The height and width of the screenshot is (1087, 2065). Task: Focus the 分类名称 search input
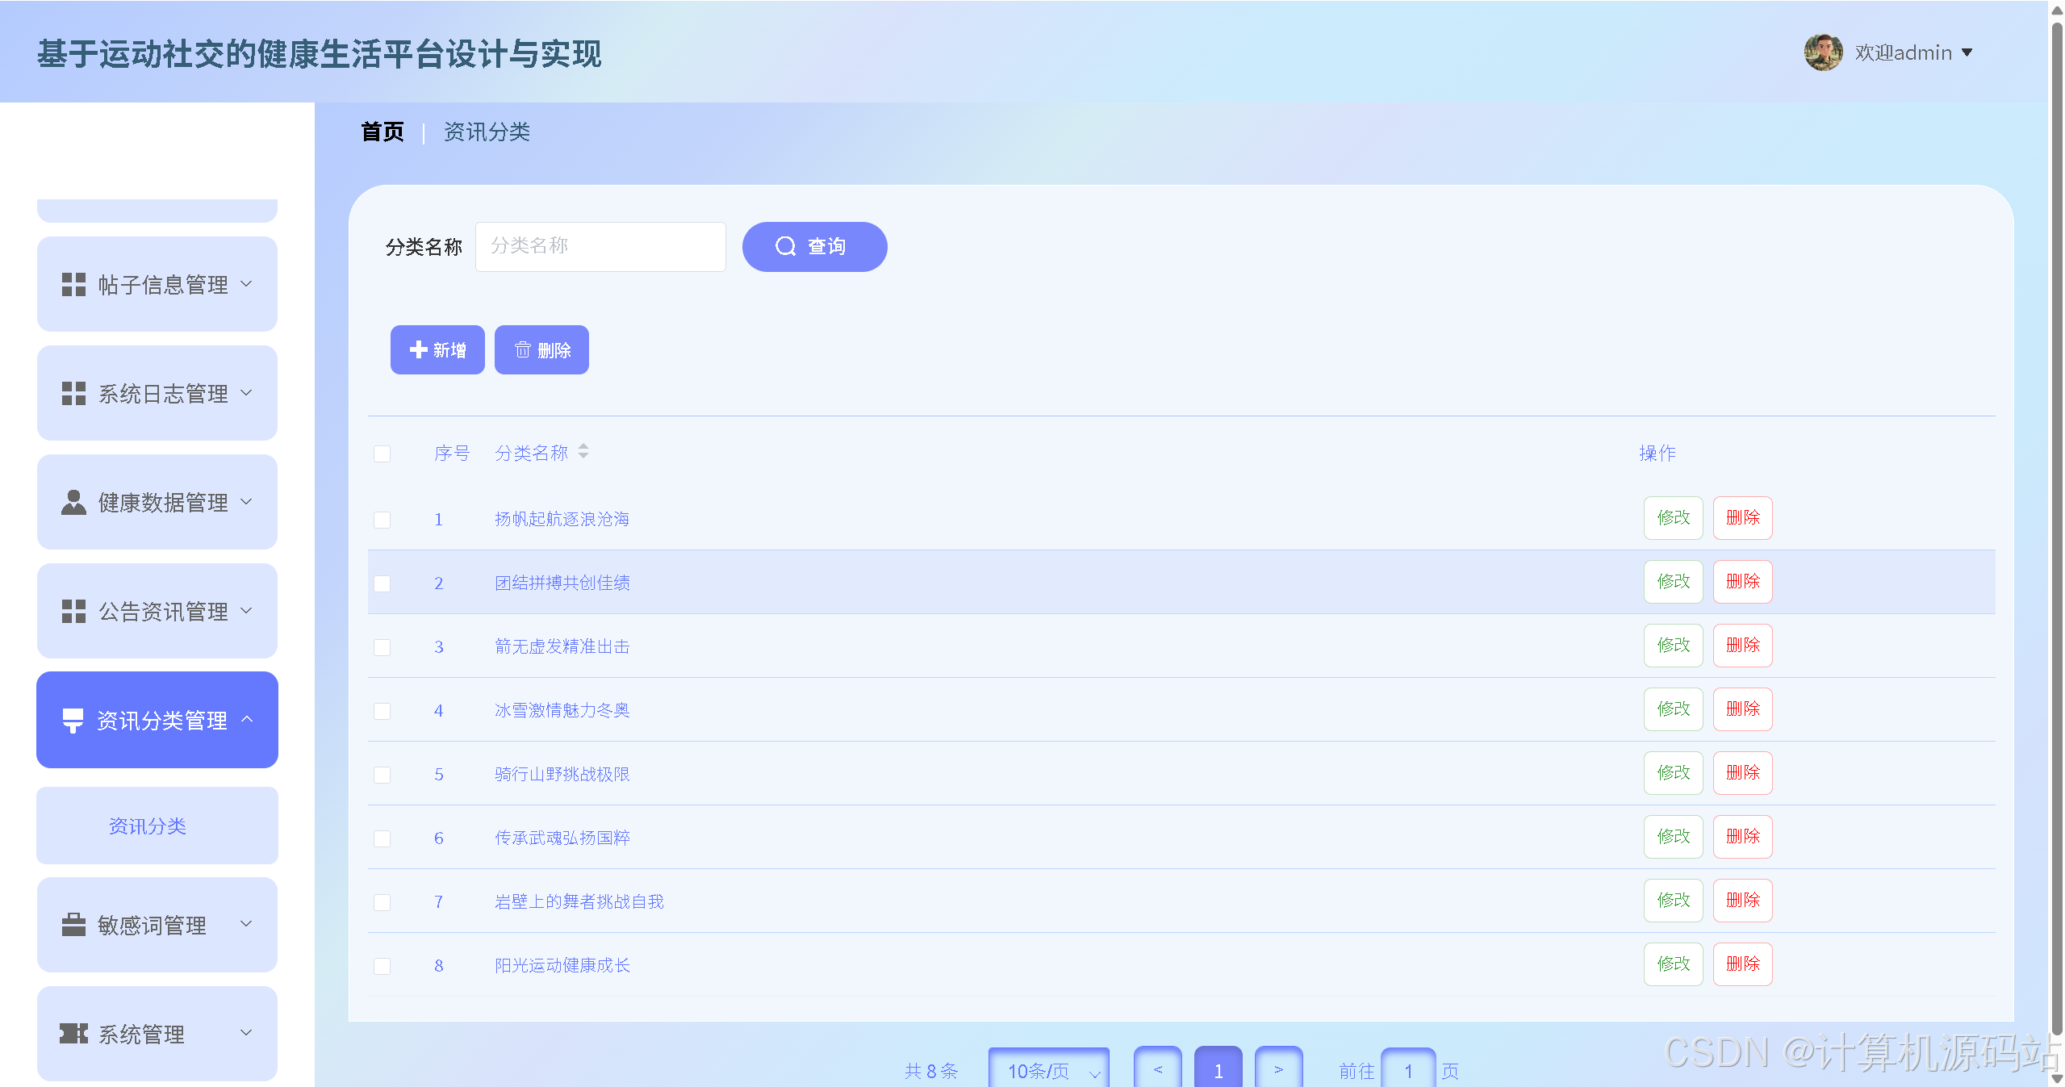[600, 246]
